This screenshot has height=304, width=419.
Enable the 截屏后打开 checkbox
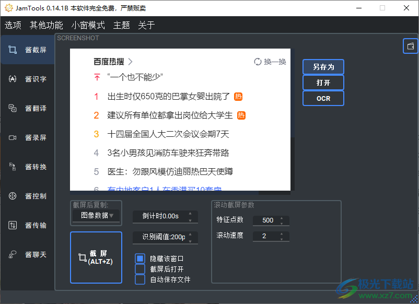coord(140,269)
